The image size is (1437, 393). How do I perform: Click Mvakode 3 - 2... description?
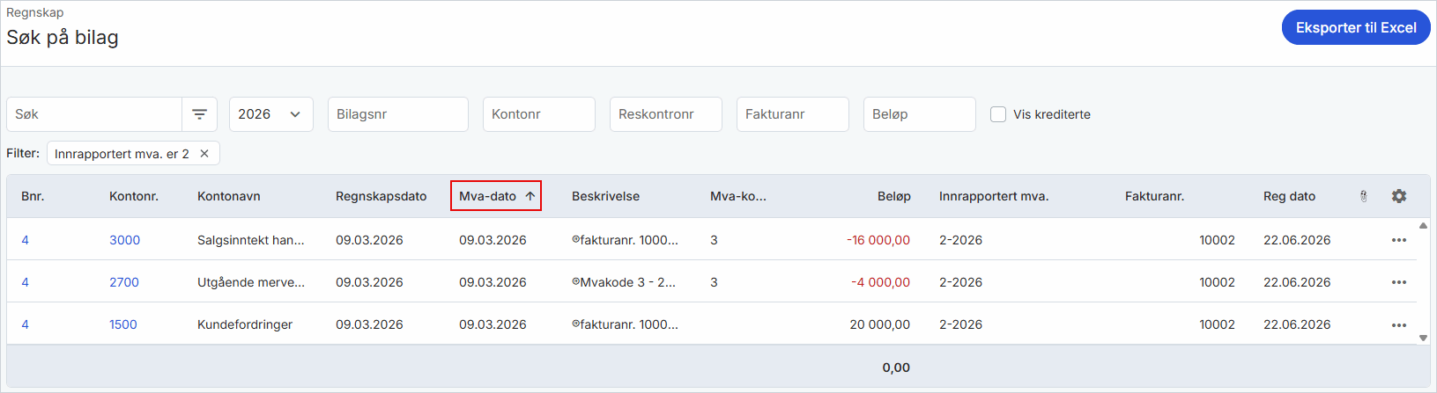click(x=625, y=282)
